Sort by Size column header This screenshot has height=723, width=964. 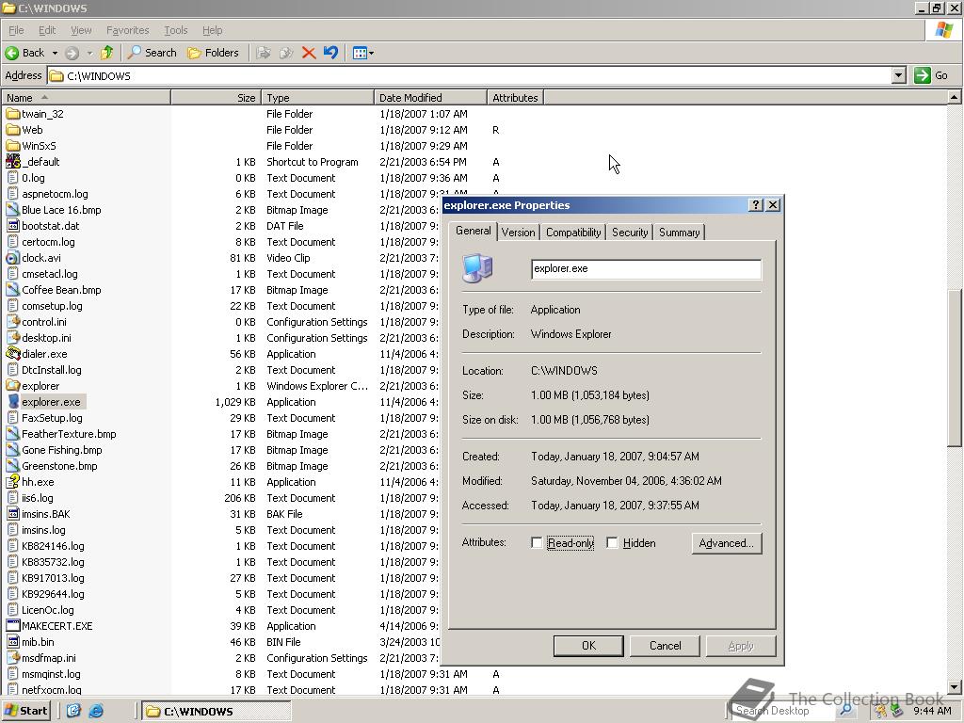point(216,98)
